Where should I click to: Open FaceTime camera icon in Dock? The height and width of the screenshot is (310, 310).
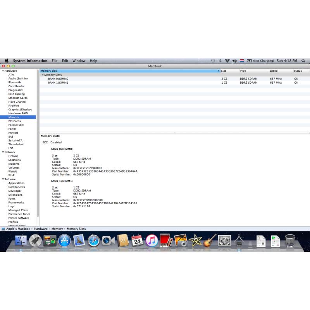coord(108,241)
